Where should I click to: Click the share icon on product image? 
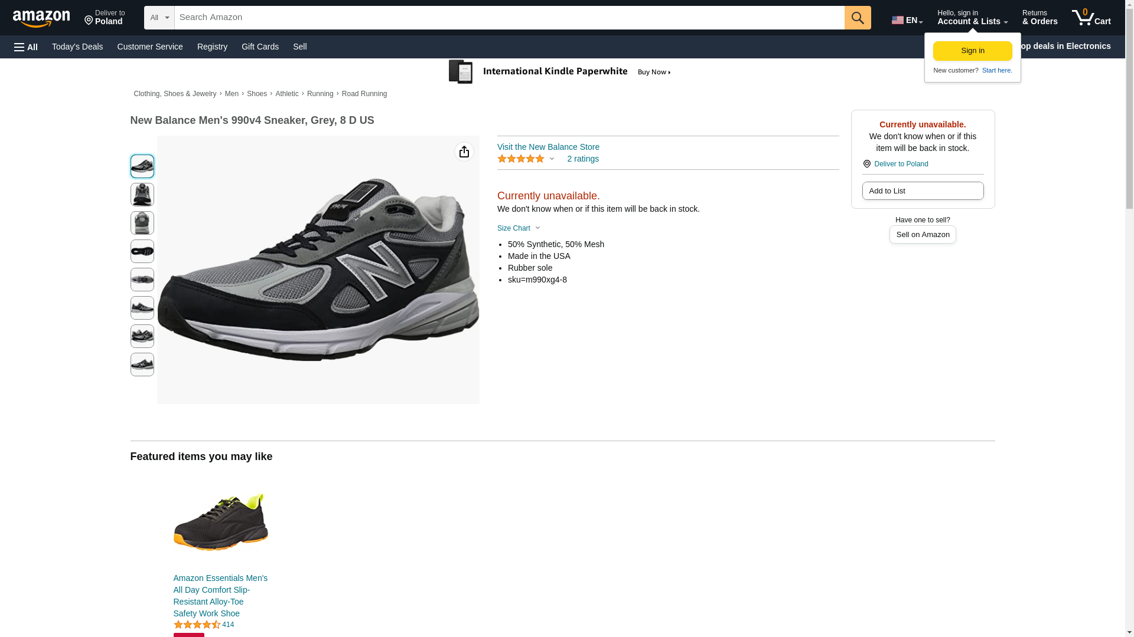pyautogui.click(x=464, y=152)
